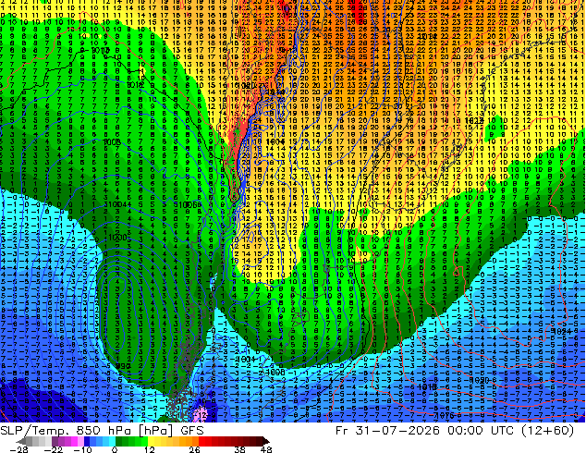
Task: Click the '-10' legend label
Action: (82, 449)
